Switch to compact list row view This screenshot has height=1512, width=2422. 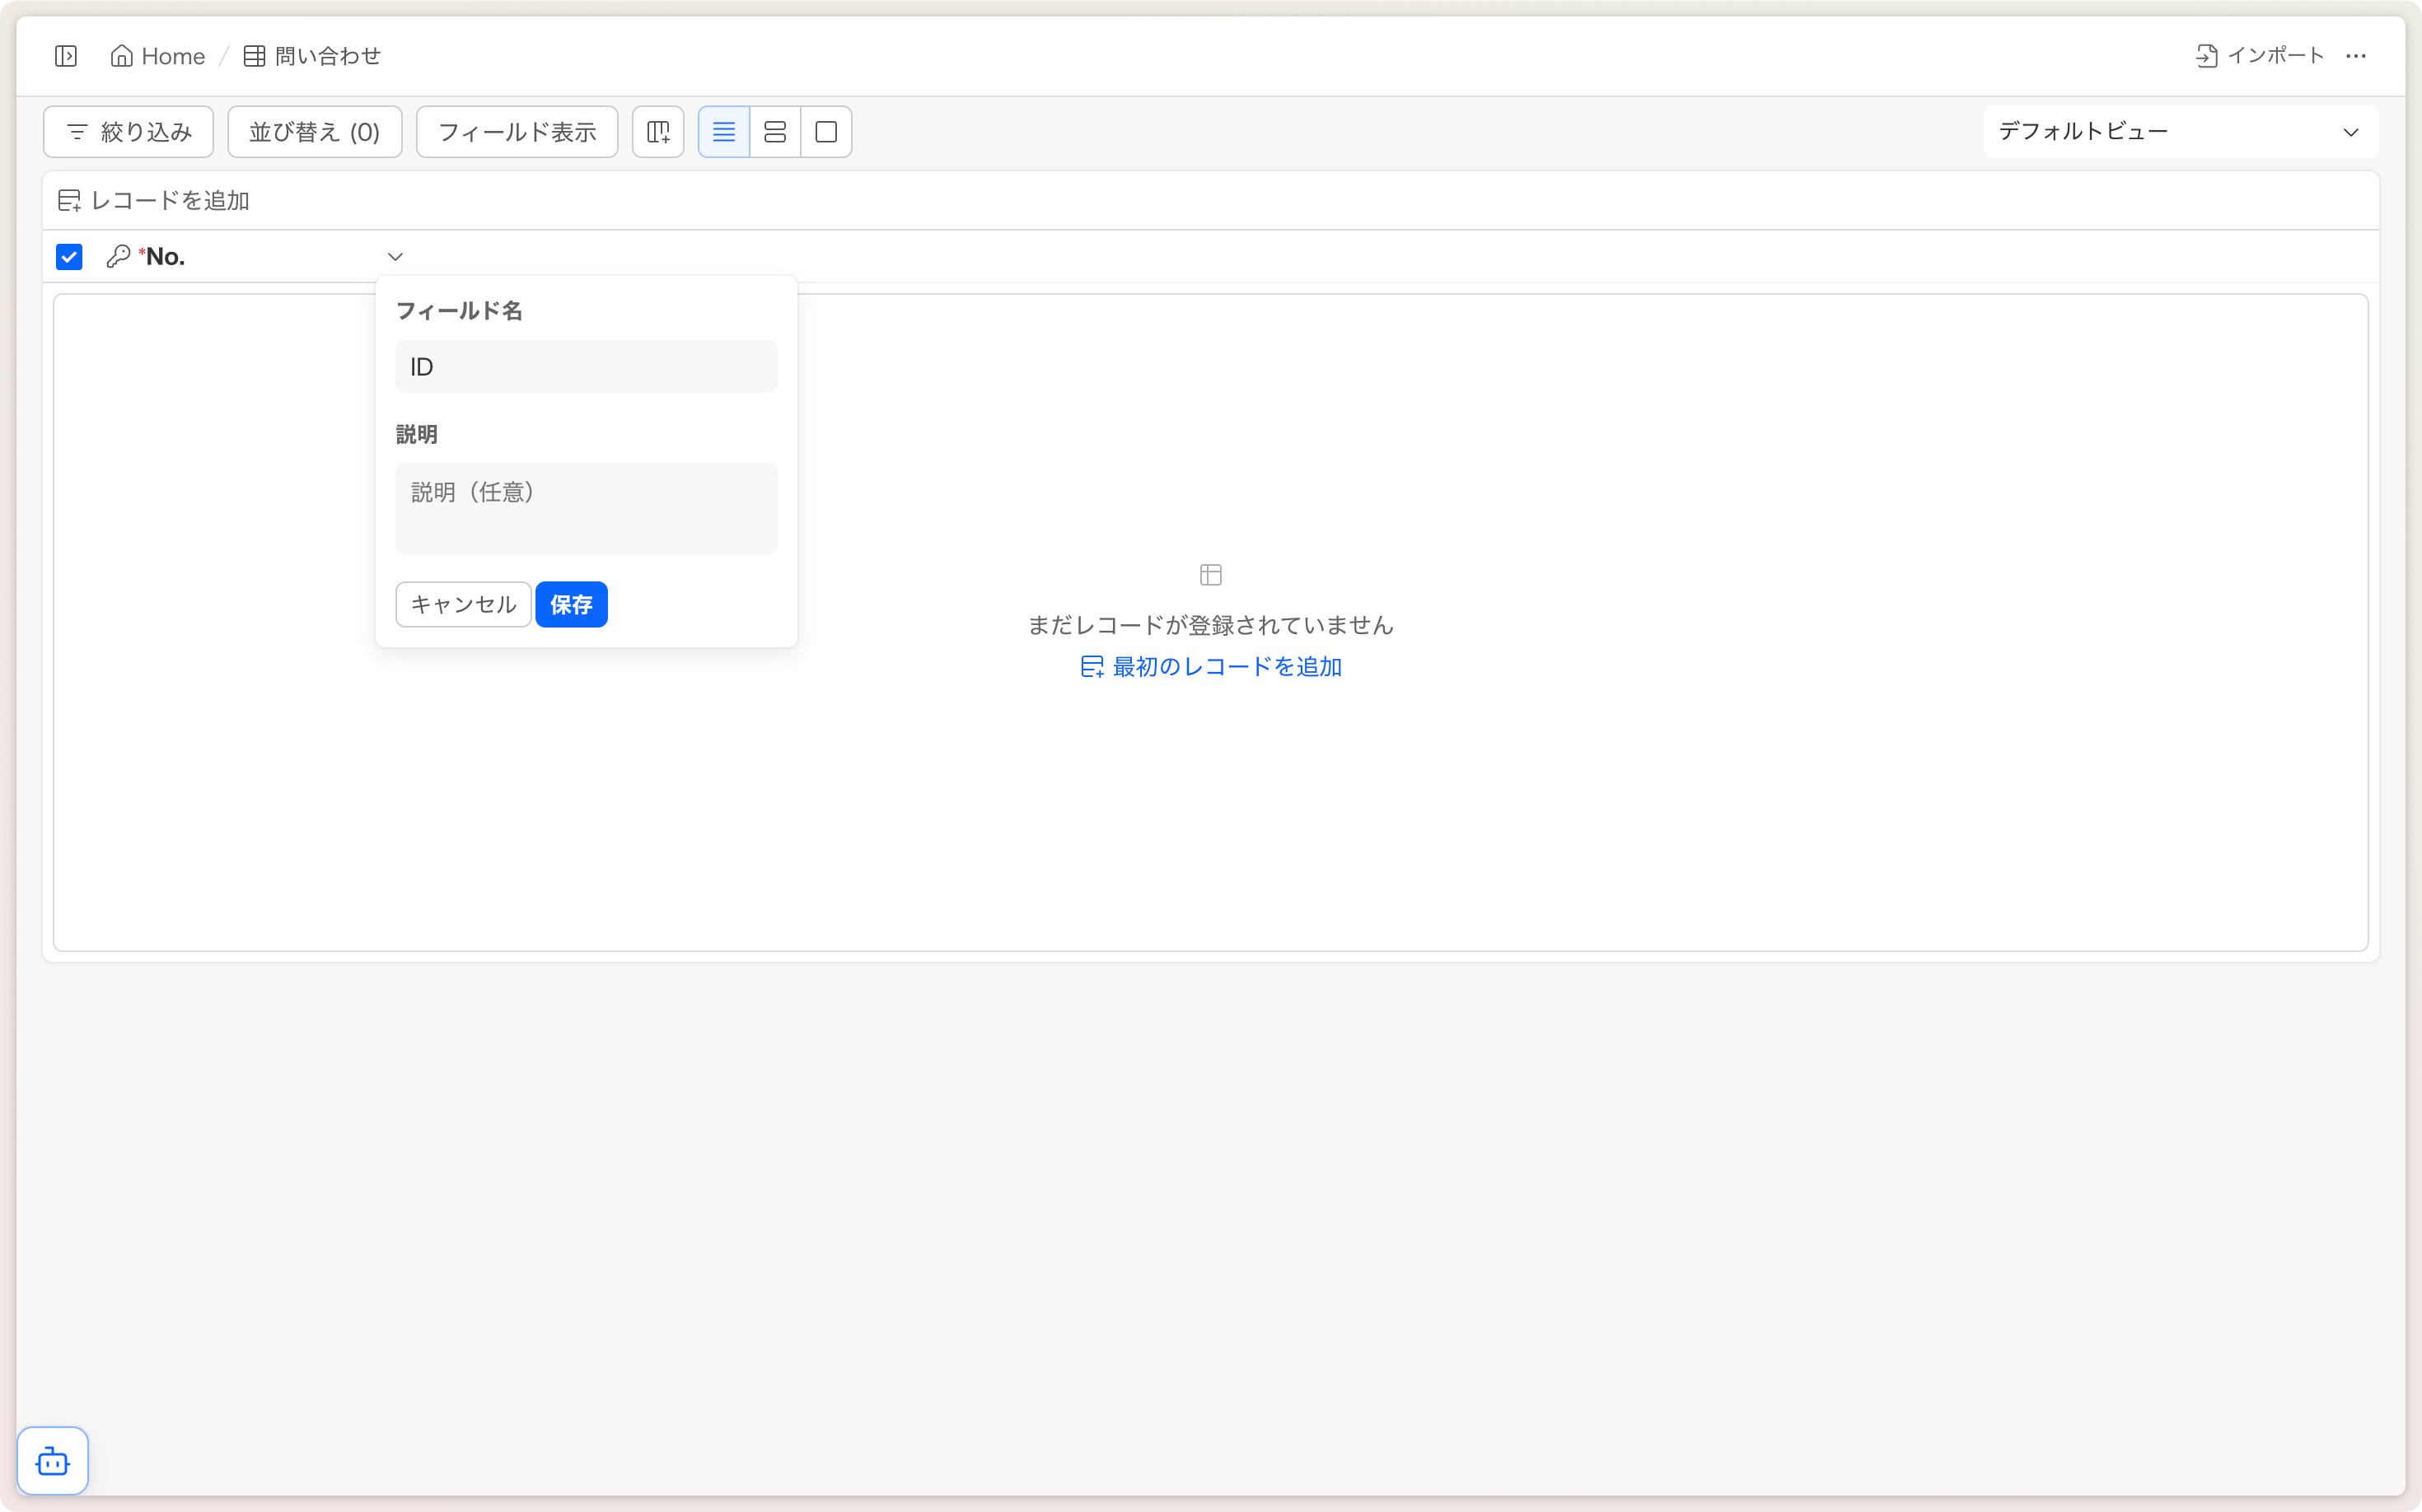click(x=724, y=132)
